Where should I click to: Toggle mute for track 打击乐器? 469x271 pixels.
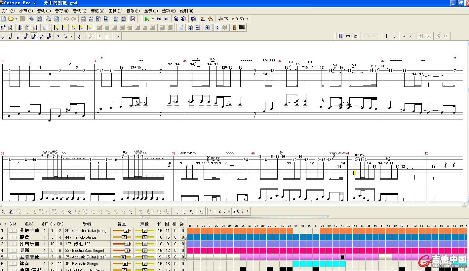[x=15, y=244]
